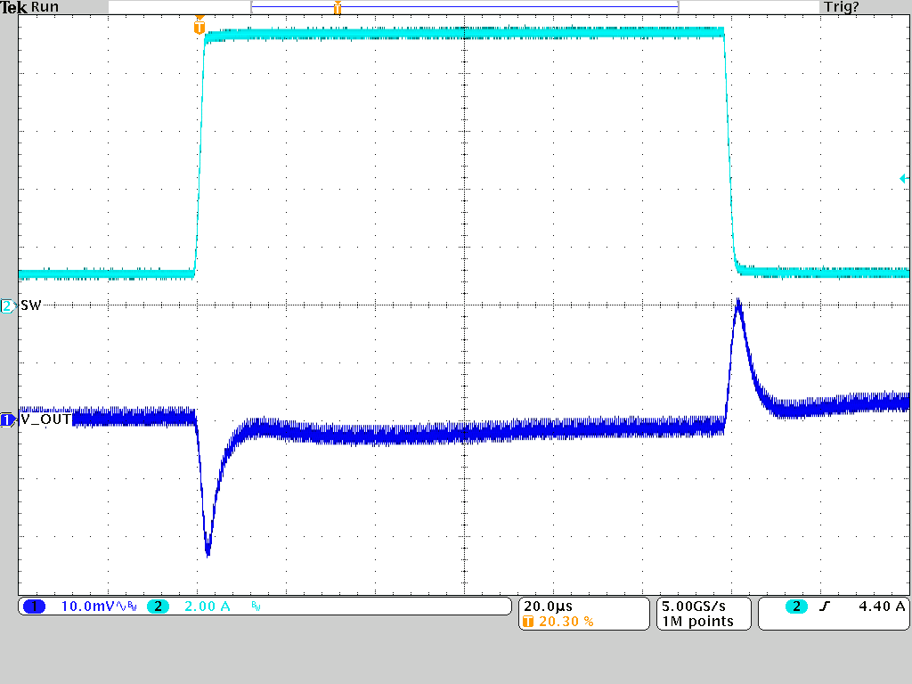Select the channel 1 V_OUT marker badge

6,419
